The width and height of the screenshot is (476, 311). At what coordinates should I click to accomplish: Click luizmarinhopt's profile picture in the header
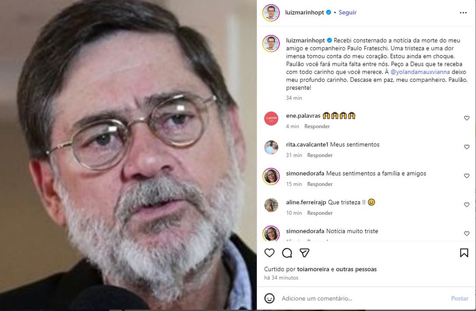point(270,13)
